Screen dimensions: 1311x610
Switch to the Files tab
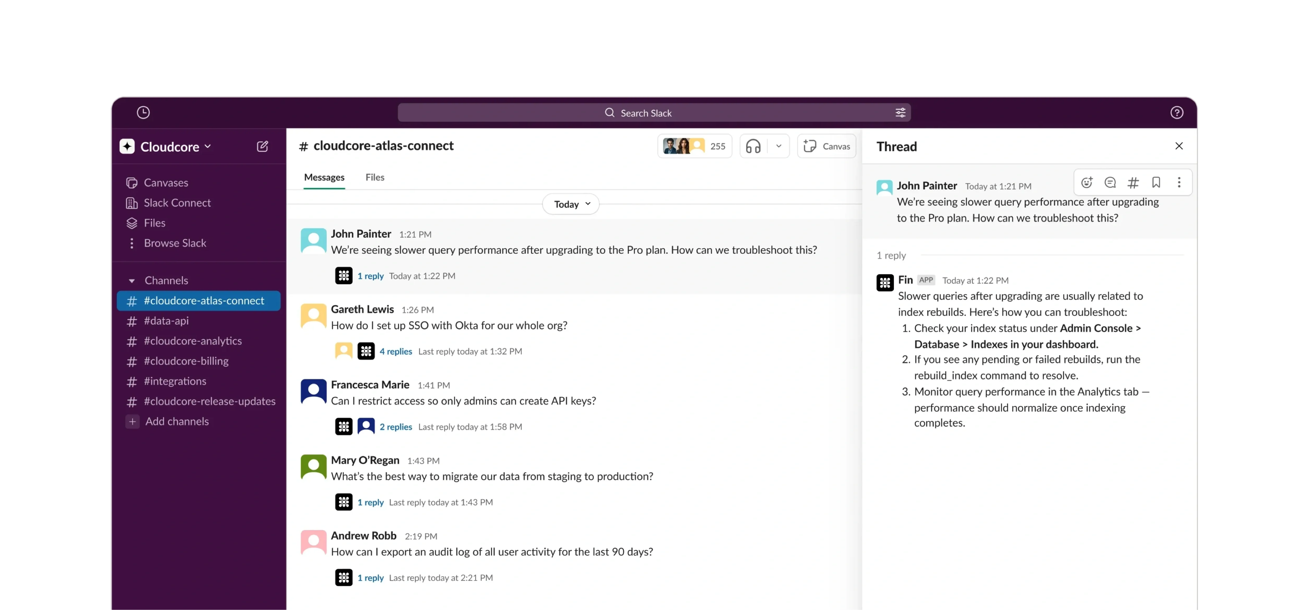(x=375, y=177)
